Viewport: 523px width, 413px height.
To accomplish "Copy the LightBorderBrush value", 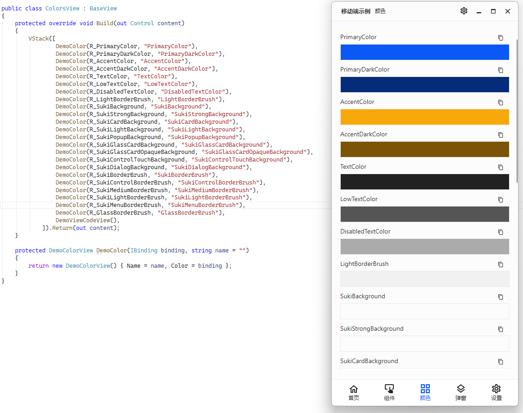I will click(x=500, y=265).
